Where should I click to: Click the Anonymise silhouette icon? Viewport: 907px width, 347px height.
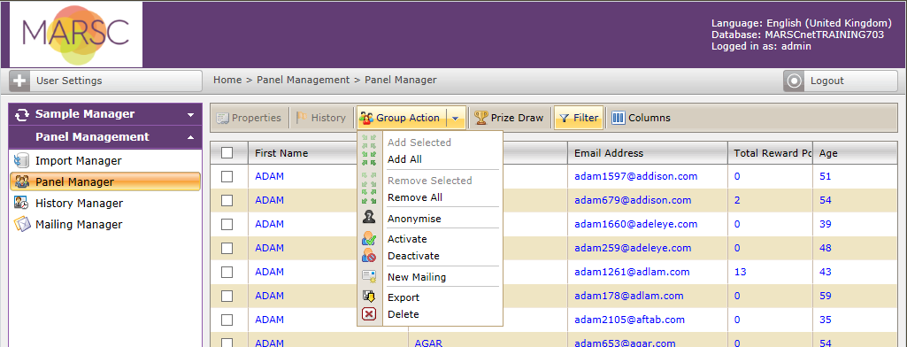pyautogui.click(x=368, y=218)
